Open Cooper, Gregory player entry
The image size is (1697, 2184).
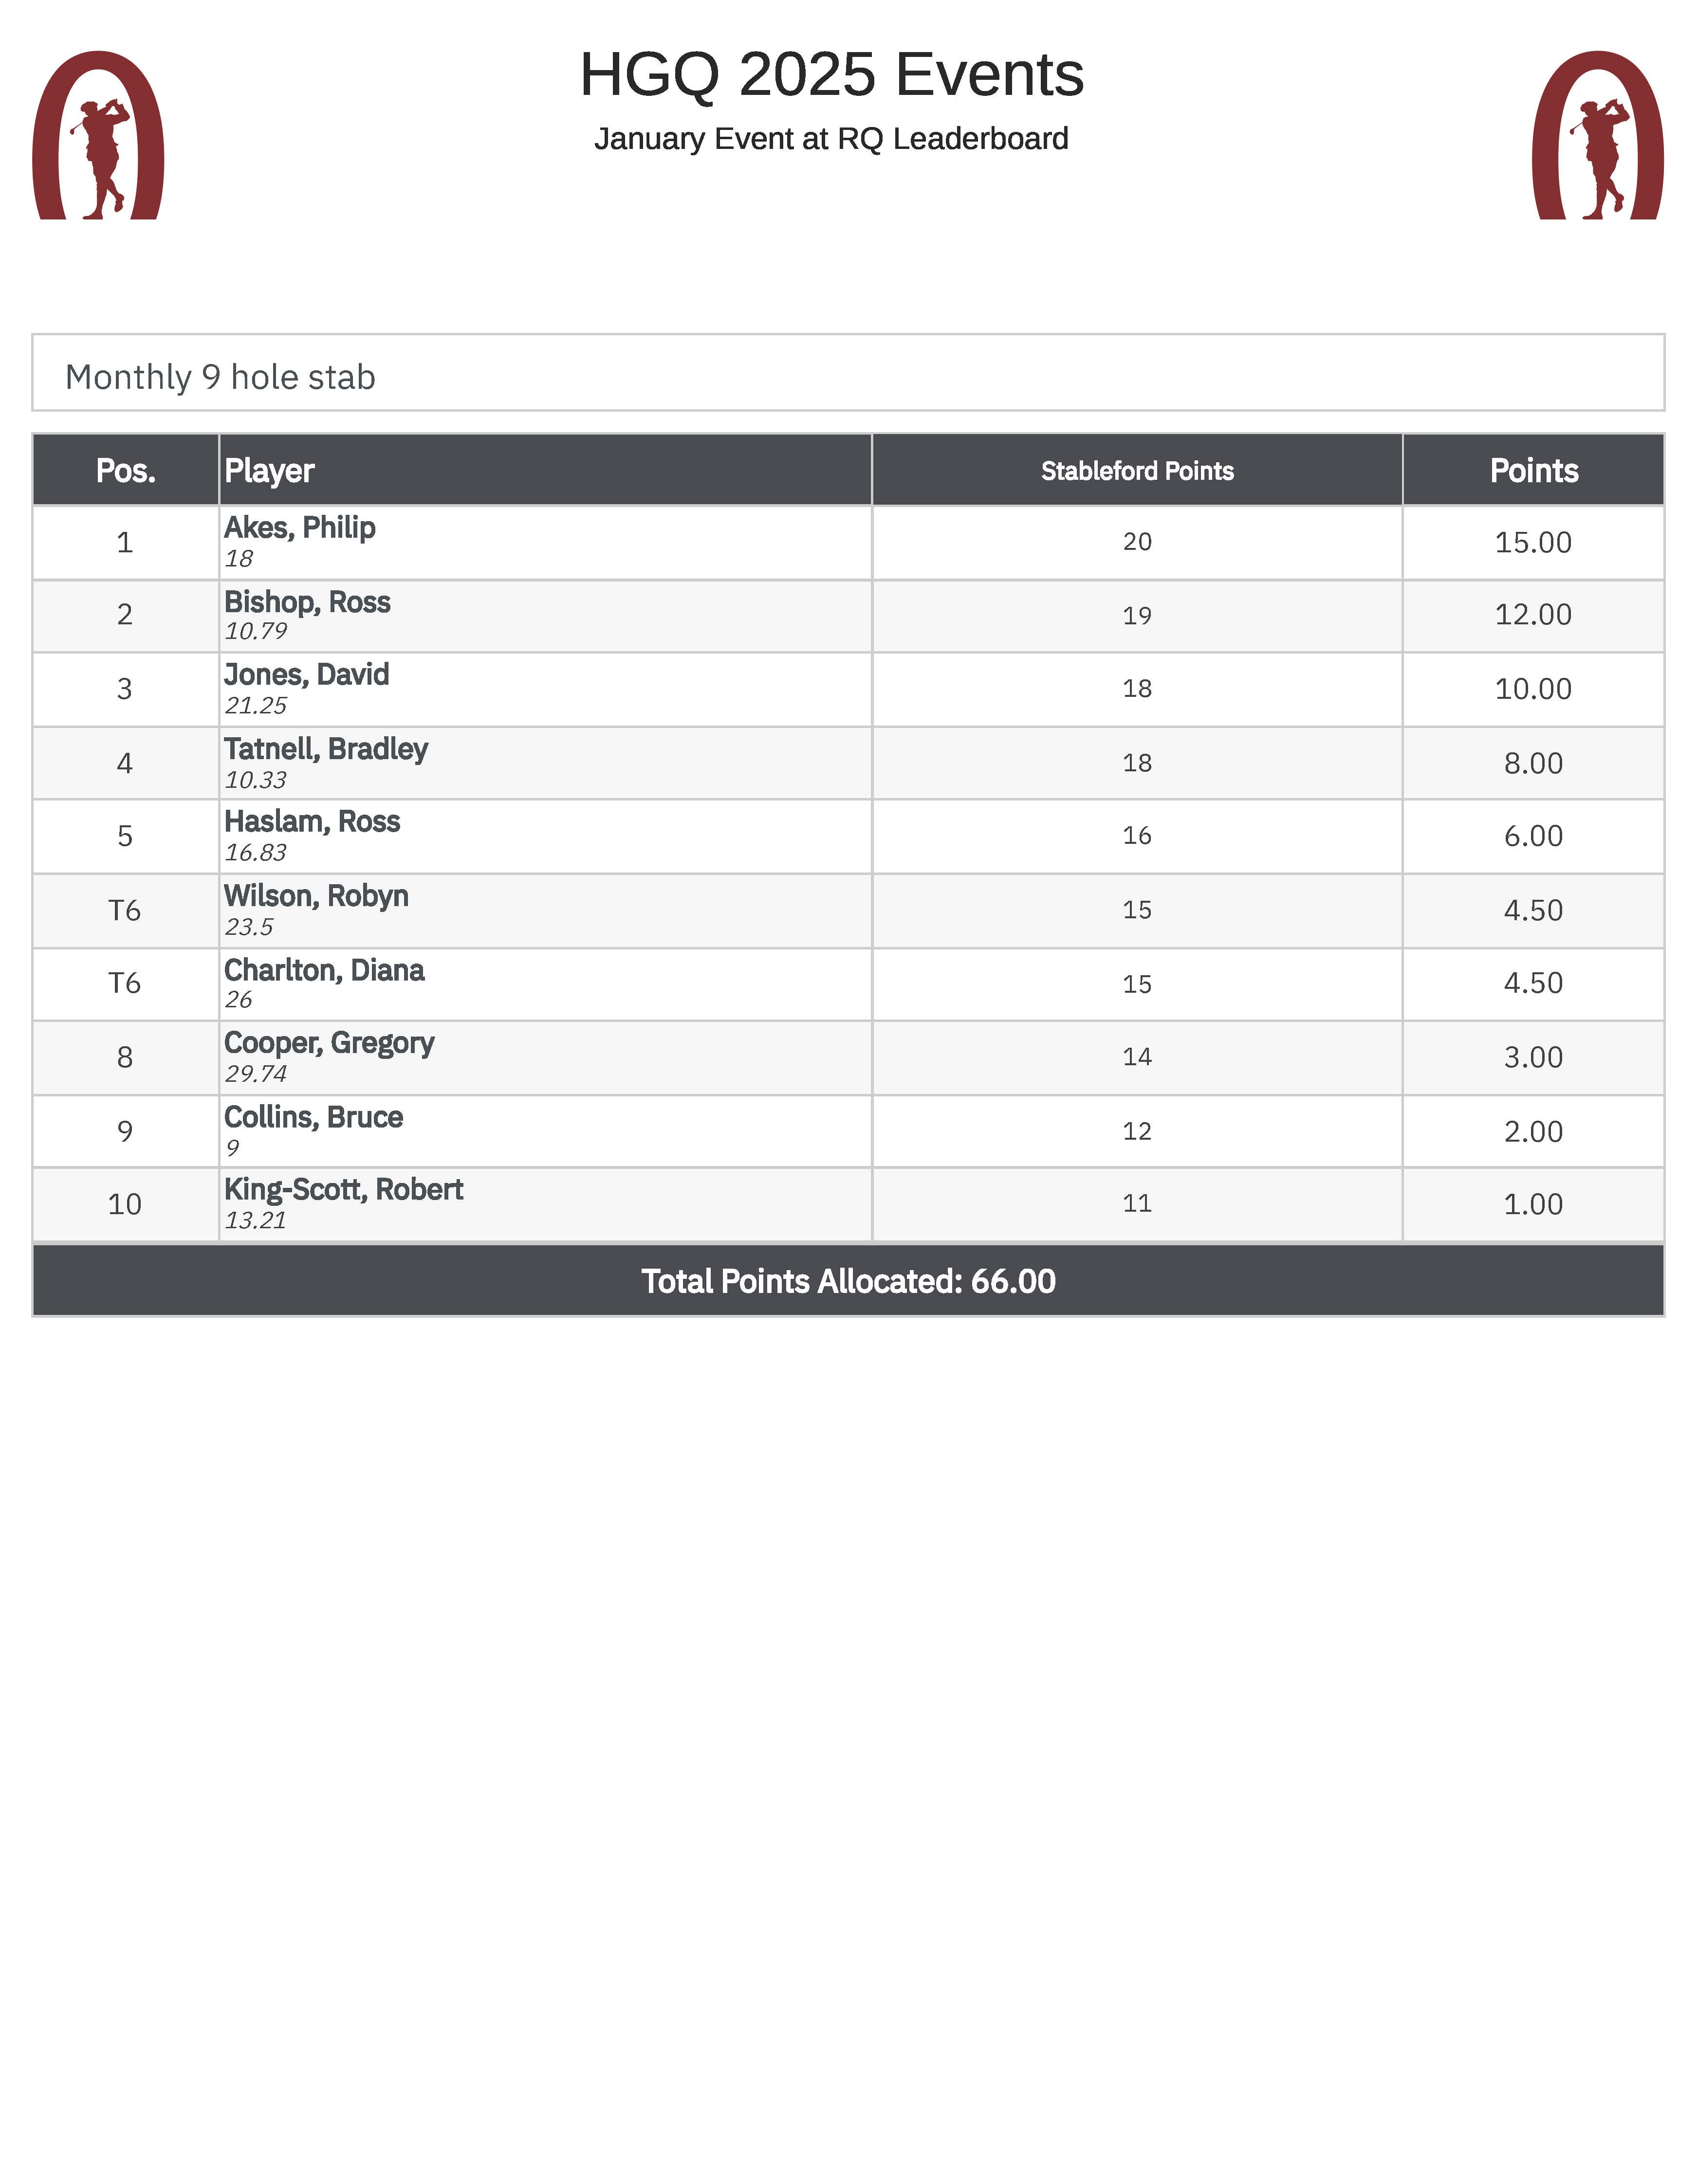click(x=329, y=1043)
